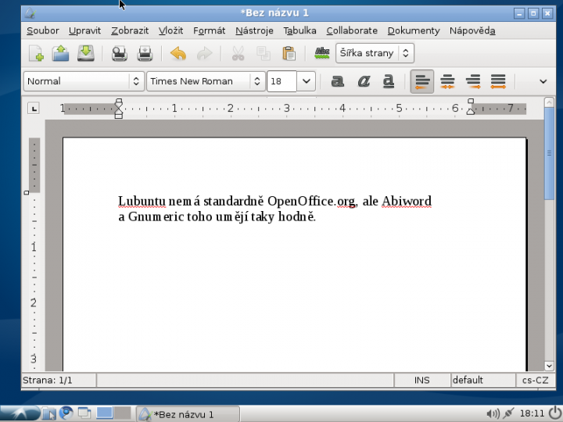Viewport: 563px width, 422px height.
Task: Switch to the second virtual desktop
Action: [x=123, y=413]
